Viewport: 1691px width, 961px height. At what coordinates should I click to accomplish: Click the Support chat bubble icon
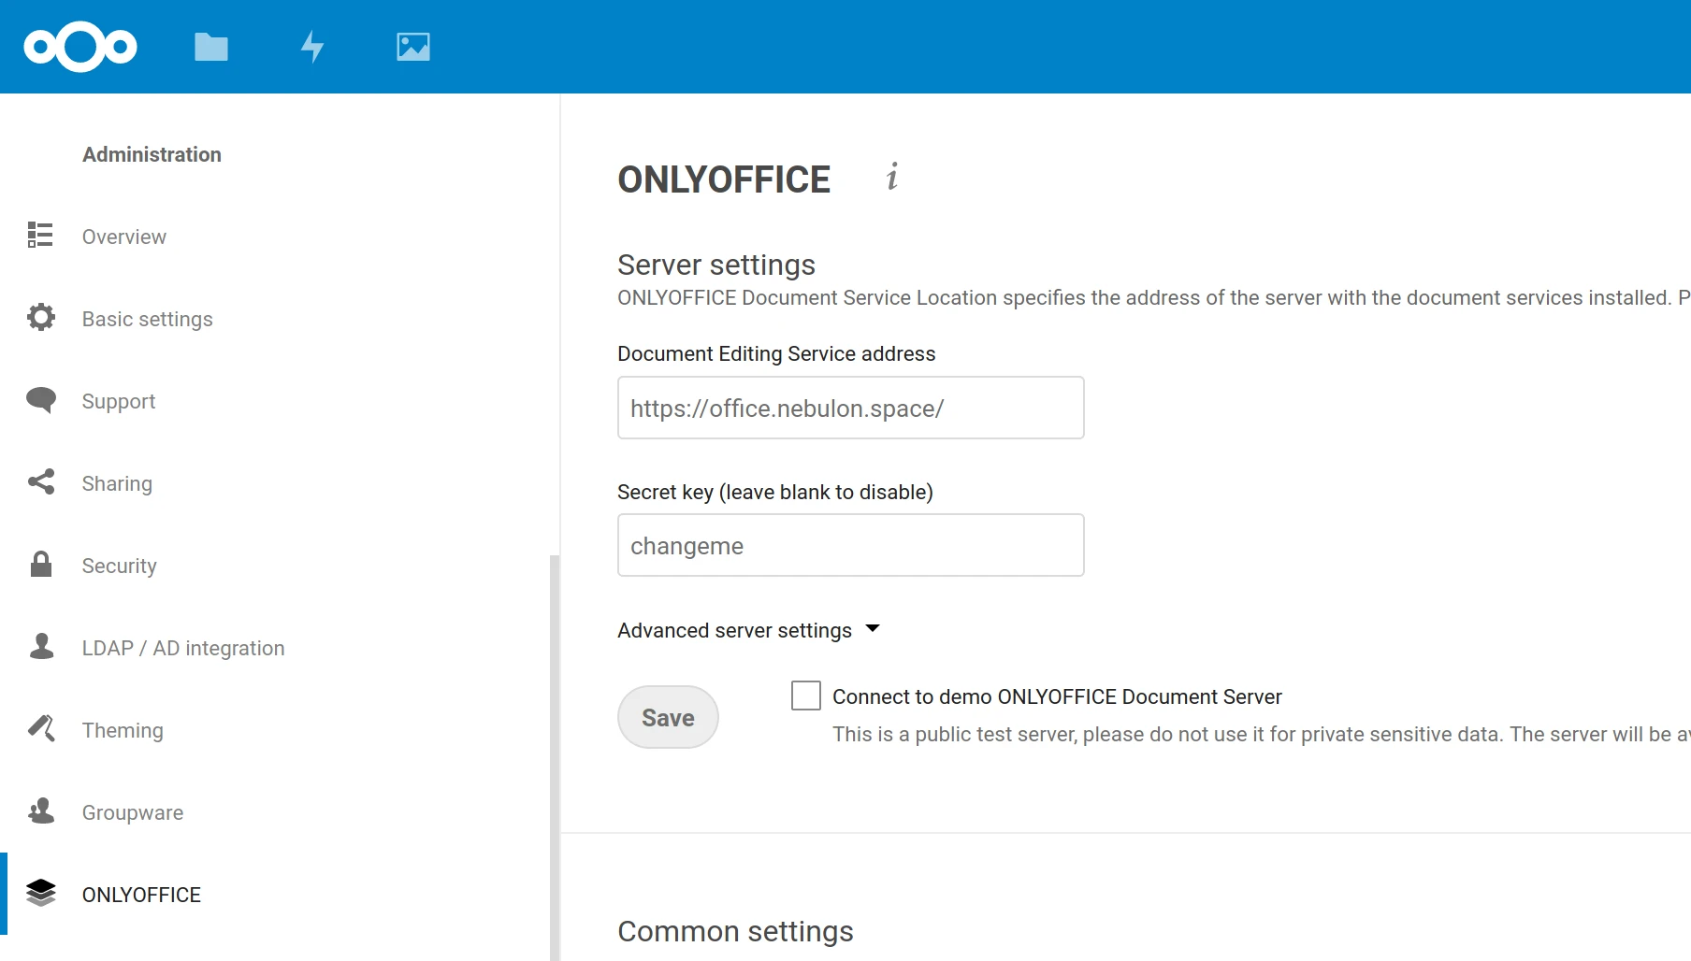[40, 400]
